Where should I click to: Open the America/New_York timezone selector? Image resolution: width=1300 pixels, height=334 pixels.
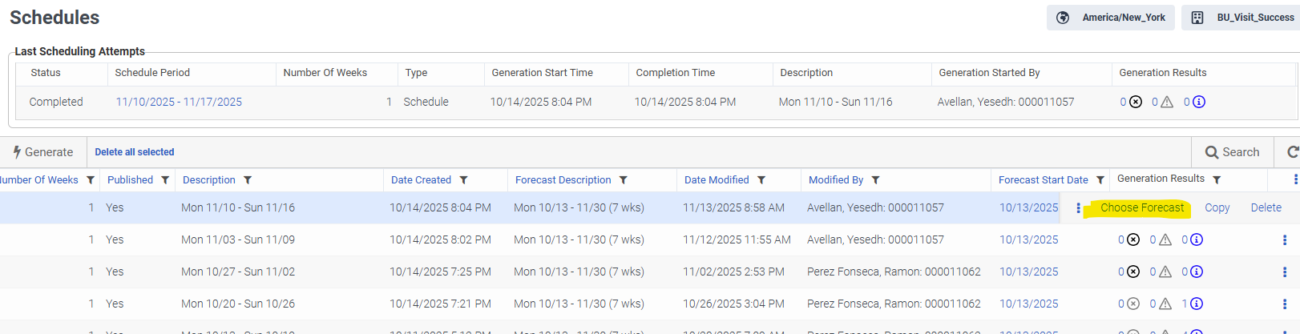[x=1110, y=18]
